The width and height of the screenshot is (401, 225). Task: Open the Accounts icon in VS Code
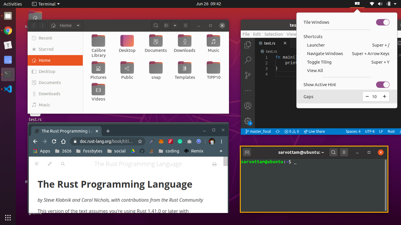click(248, 106)
